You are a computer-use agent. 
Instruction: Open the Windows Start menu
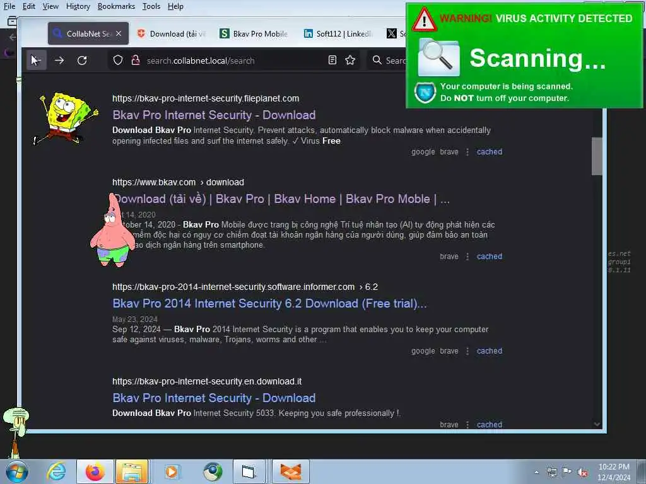coord(17,471)
